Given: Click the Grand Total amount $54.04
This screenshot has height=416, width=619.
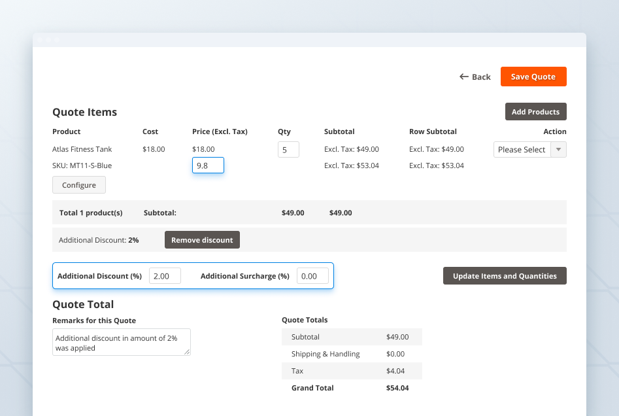Looking at the screenshot, I should pos(397,388).
